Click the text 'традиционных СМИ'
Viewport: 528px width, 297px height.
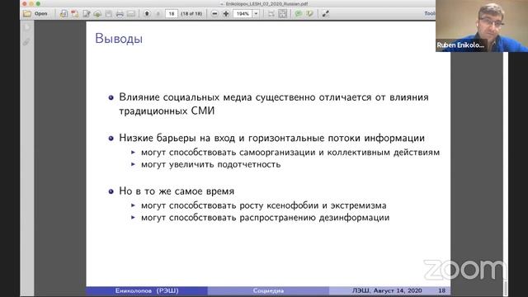167,111
